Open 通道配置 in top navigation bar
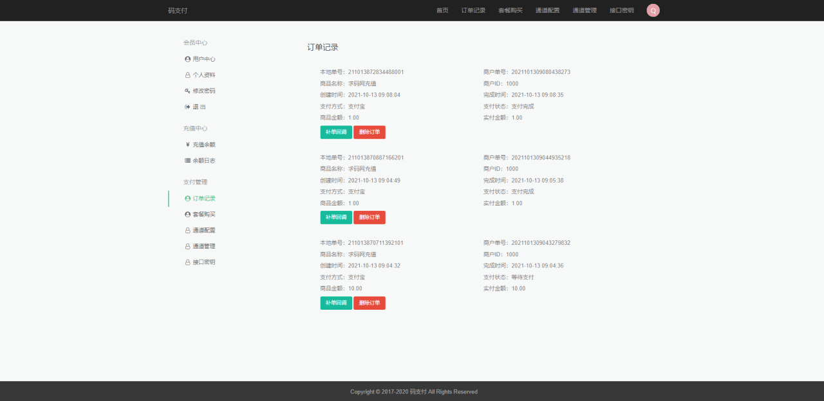The width and height of the screenshot is (824, 401). [x=547, y=10]
